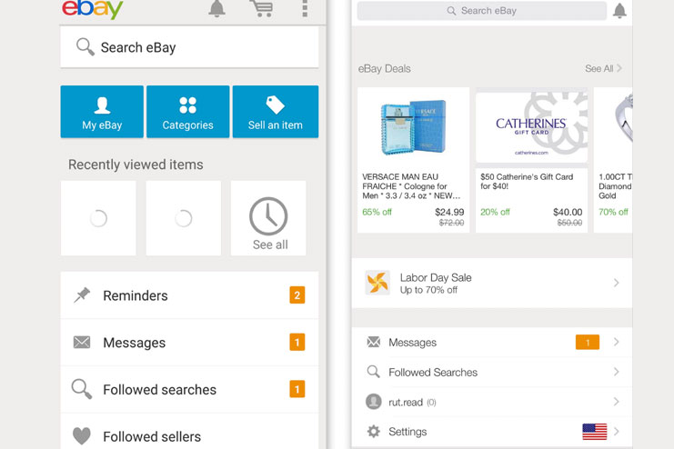Click the Search eBay bar in right app

coord(482,11)
